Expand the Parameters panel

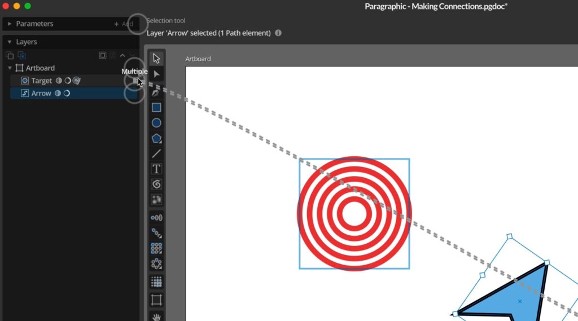click(10, 24)
